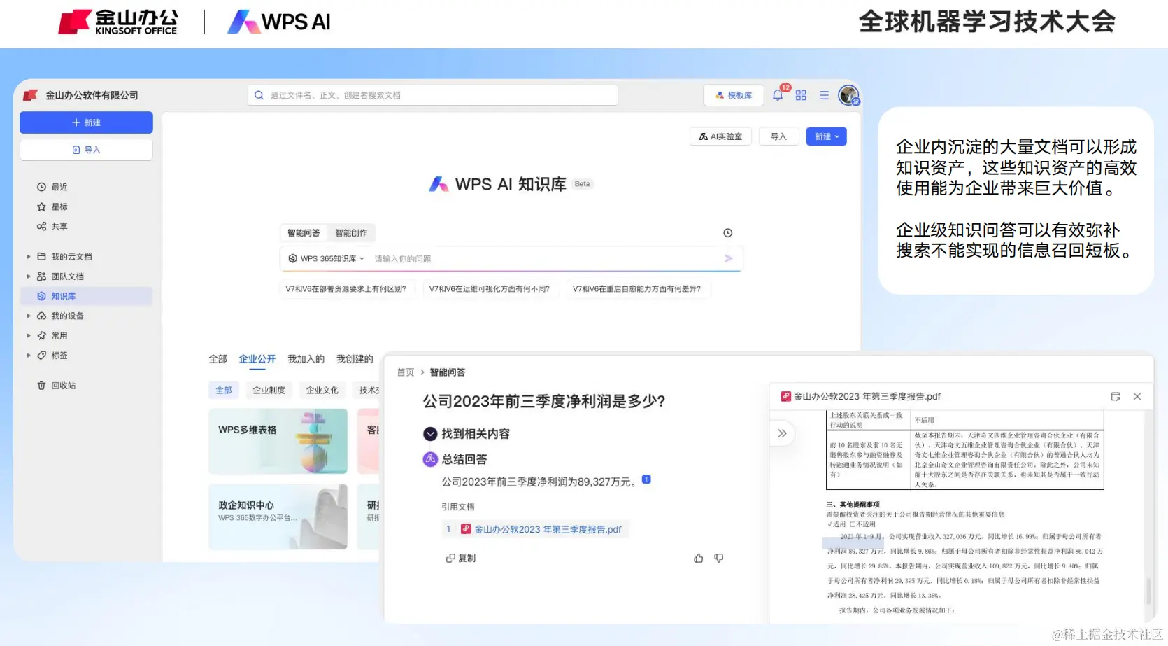Image resolution: width=1168 pixels, height=646 pixels.
Task: Close the PDF preview panel
Action: pos(1137,396)
